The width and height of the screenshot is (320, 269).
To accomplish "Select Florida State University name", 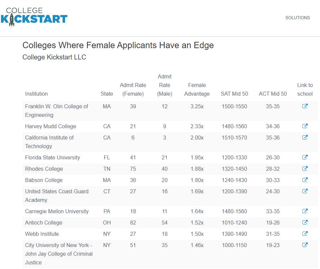I will pos(52,157).
